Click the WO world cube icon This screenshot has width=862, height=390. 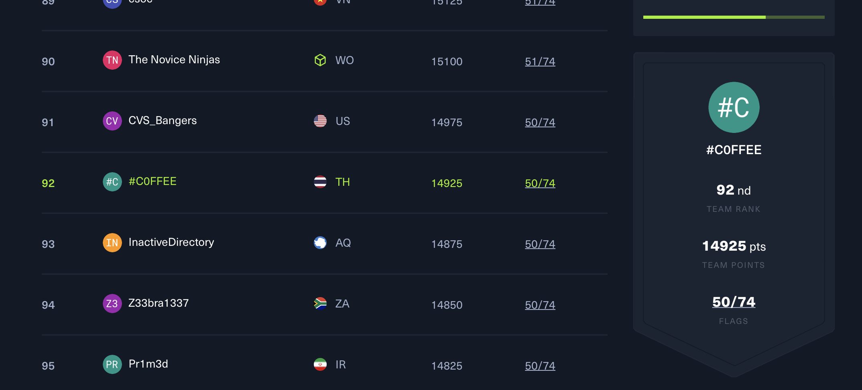coord(320,60)
